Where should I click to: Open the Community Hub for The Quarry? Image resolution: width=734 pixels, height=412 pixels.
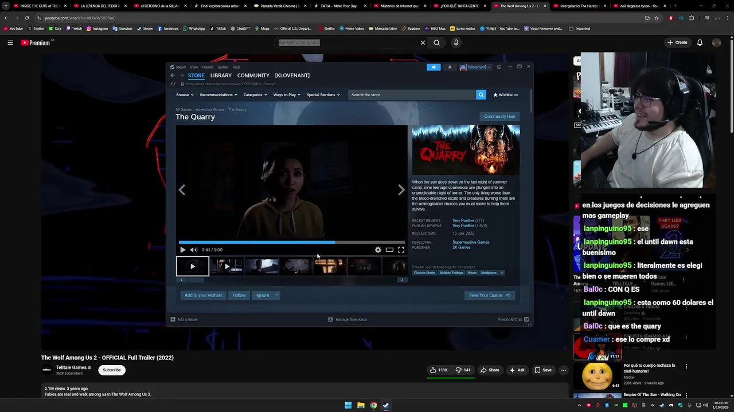coord(499,116)
